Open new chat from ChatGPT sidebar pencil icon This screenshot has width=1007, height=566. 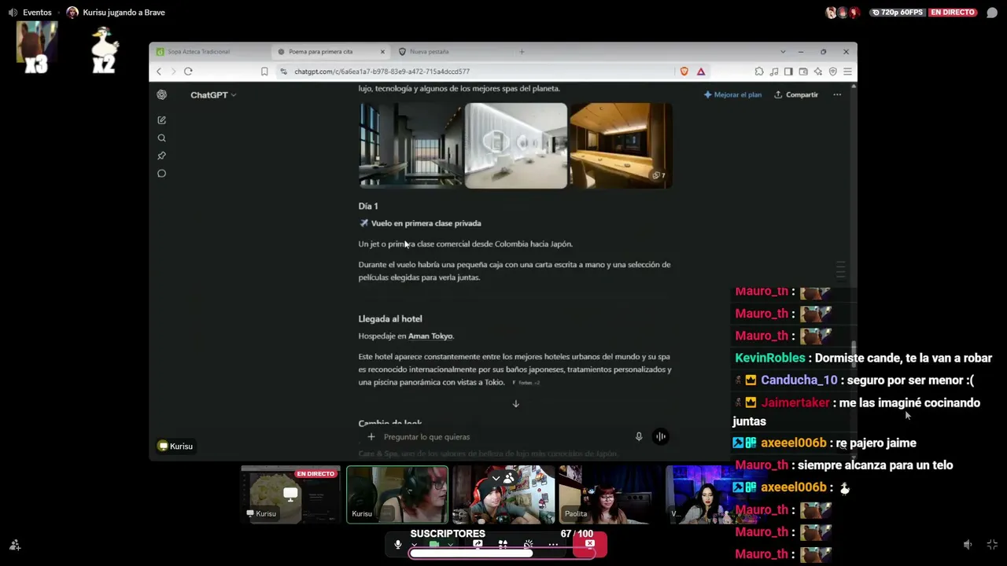pyautogui.click(x=161, y=120)
